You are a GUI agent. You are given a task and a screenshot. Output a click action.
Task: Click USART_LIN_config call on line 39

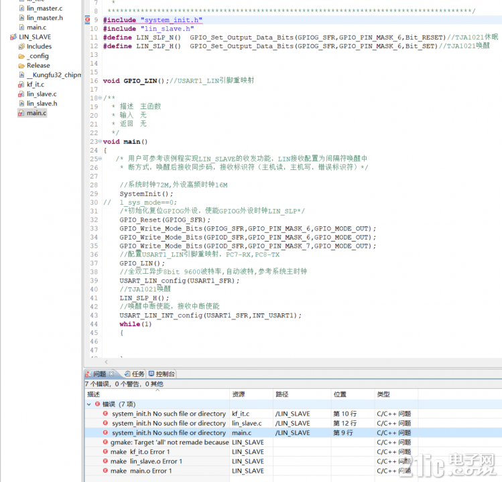(x=180, y=280)
